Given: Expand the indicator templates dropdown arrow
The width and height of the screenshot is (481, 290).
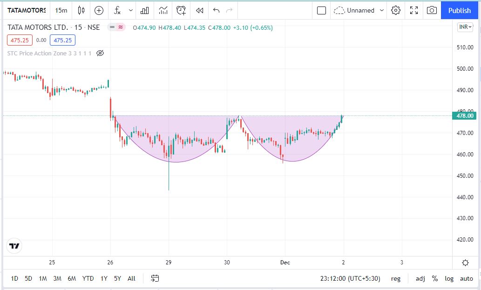Looking at the screenshot, I should pyautogui.click(x=130, y=10).
